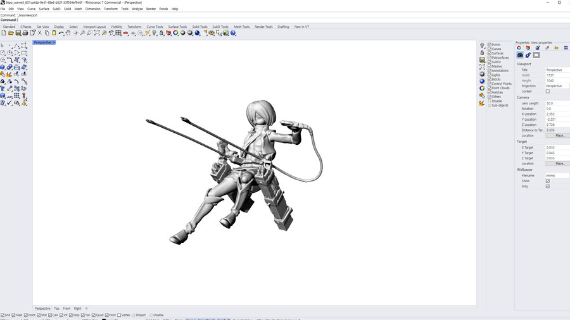Click the New file icon
This screenshot has width=570, height=320.
pos(4,33)
